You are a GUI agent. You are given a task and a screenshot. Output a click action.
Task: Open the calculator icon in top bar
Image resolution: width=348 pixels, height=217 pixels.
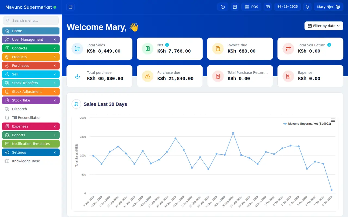coord(235,7)
